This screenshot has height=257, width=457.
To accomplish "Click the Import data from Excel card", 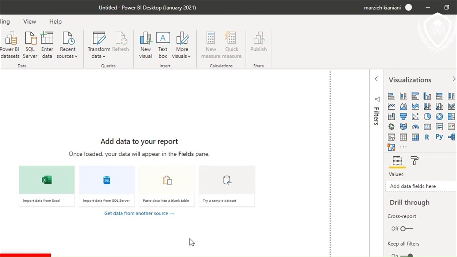I will [47, 186].
